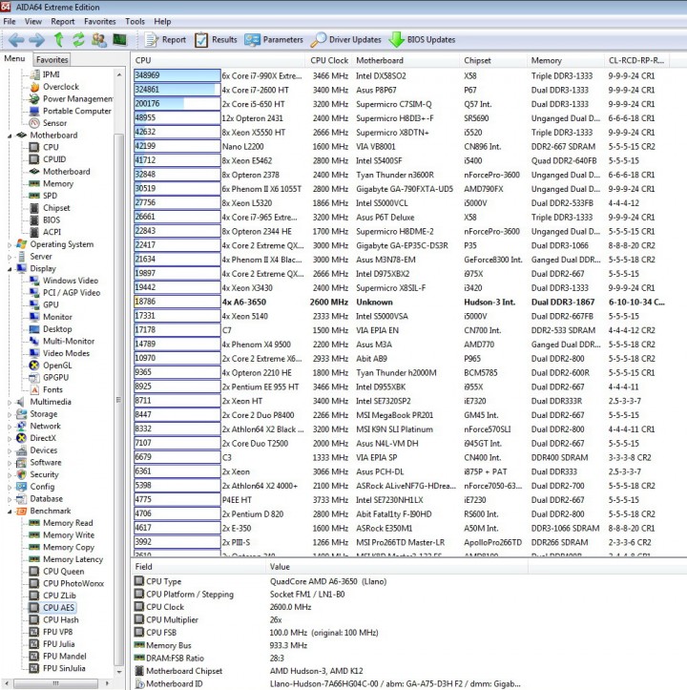Open the Tools menu
Image resolution: width=687 pixels, height=690 pixels.
coord(135,22)
